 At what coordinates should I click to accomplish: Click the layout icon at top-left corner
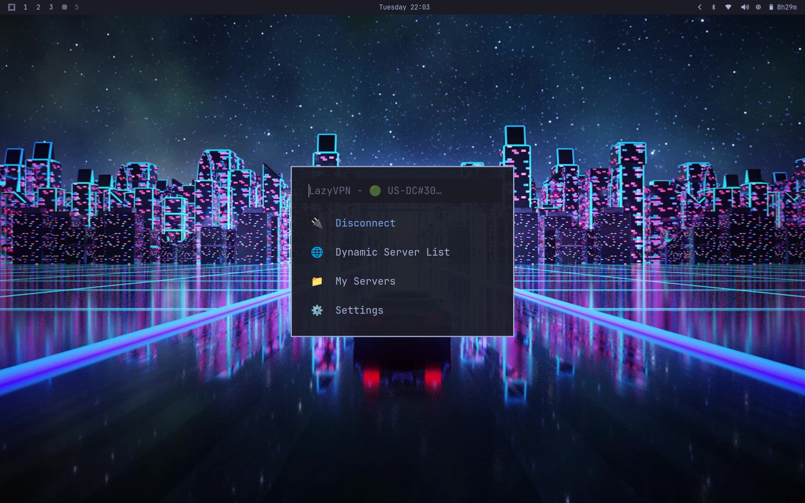coord(12,7)
